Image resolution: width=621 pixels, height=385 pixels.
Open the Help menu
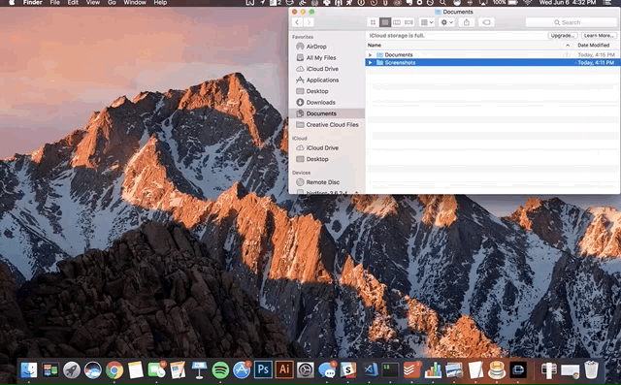coord(160,2)
